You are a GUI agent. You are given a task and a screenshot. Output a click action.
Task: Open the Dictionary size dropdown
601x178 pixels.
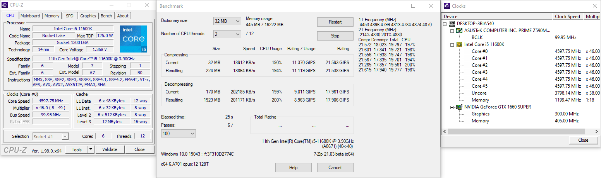point(227,21)
